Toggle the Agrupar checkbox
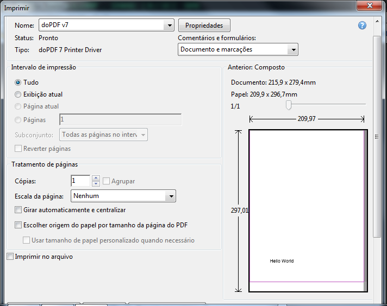The image size is (387, 306). point(106,181)
